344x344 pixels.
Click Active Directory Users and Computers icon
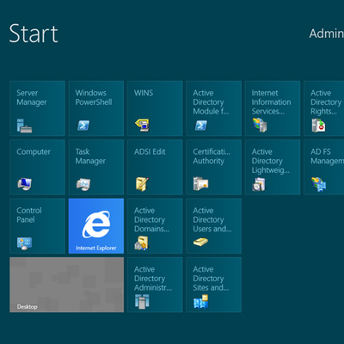point(200,243)
